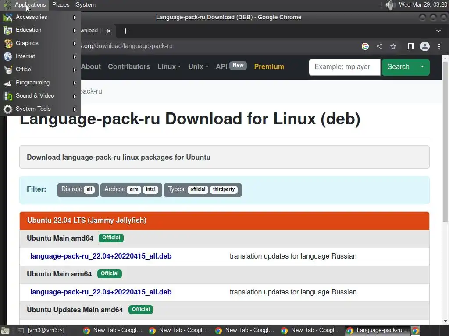This screenshot has width=449, height=336.
Task: Switch to second New Tab Chrome window
Action: click(178, 331)
